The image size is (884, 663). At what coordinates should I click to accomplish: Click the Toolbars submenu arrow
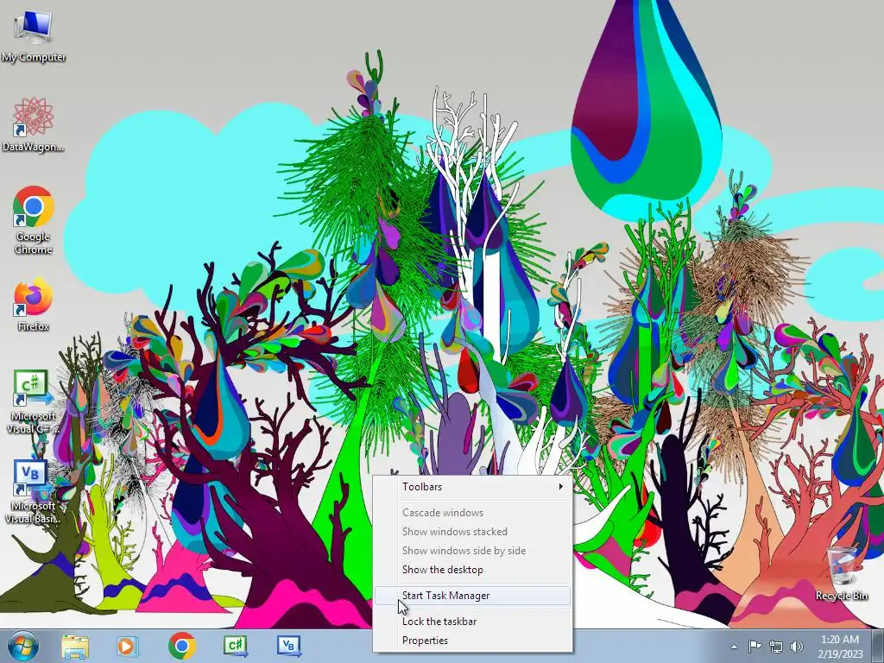[560, 487]
